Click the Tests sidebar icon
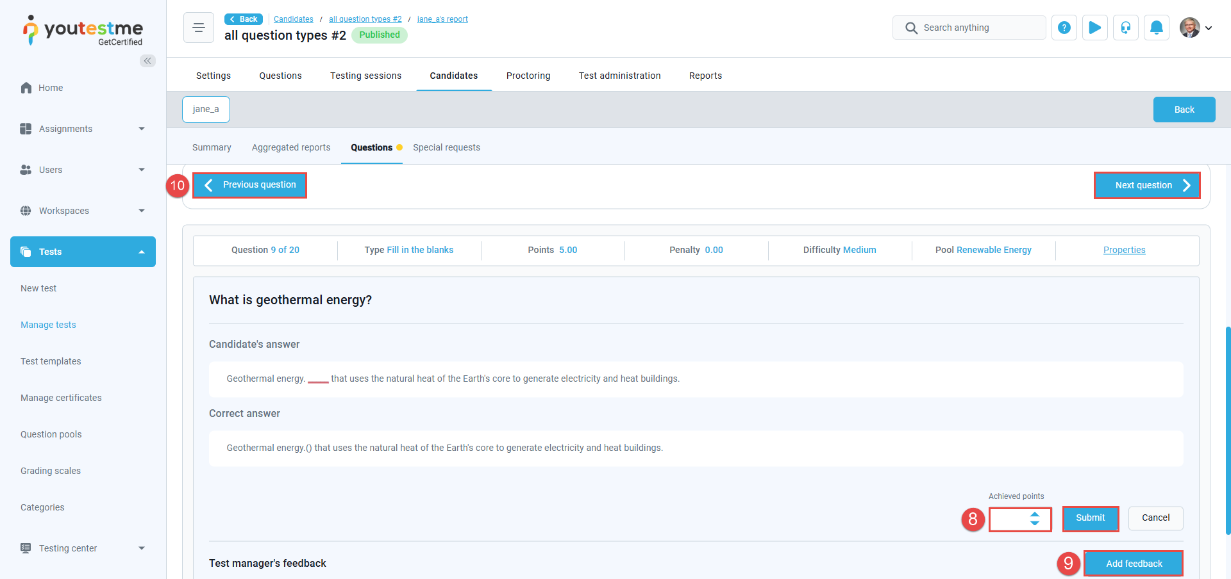This screenshot has width=1231, height=579. (26, 252)
